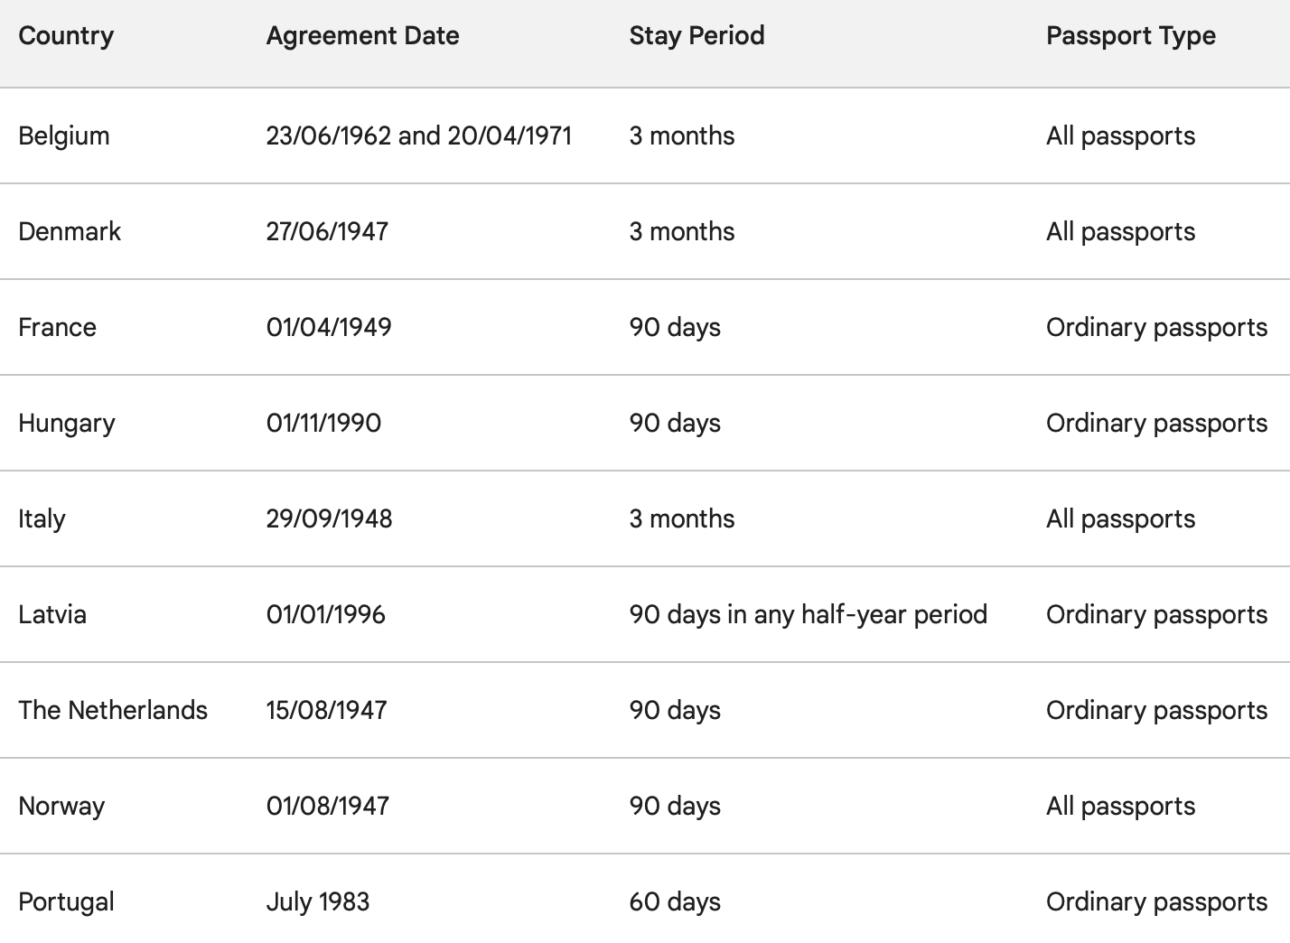Click the 01/11/1990 agreement date

pyautogui.click(x=323, y=424)
